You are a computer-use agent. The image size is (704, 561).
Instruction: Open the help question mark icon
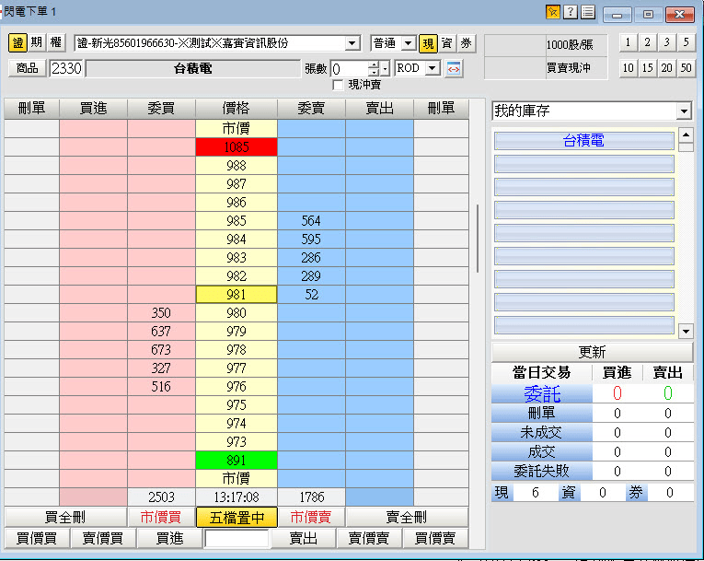pos(571,12)
